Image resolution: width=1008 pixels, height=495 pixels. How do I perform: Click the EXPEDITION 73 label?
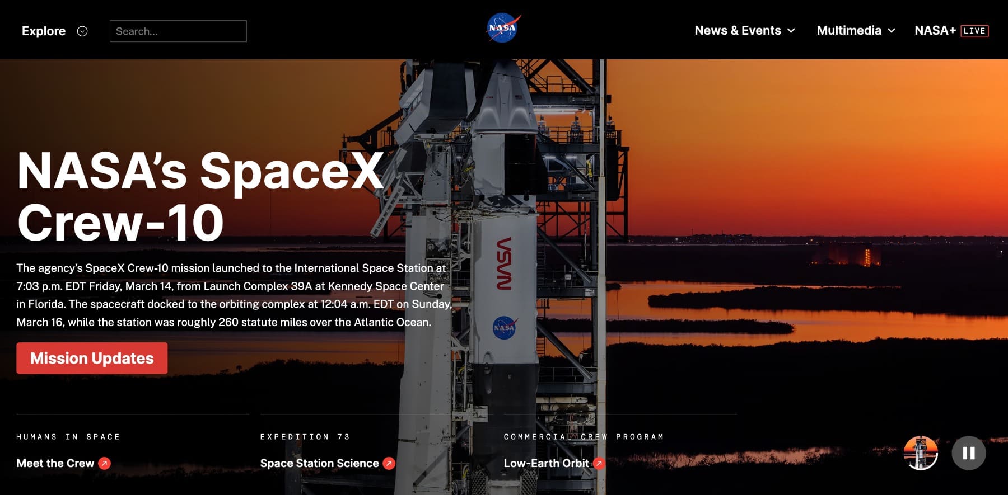click(x=305, y=437)
